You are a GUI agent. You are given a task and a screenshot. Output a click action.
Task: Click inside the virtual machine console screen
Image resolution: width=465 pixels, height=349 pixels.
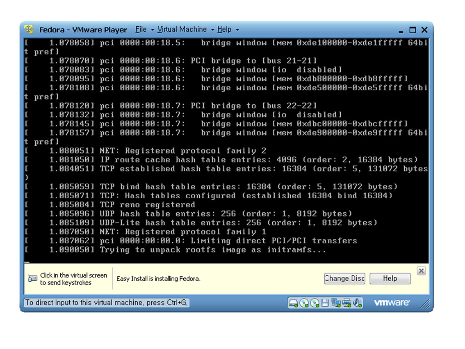click(226, 151)
